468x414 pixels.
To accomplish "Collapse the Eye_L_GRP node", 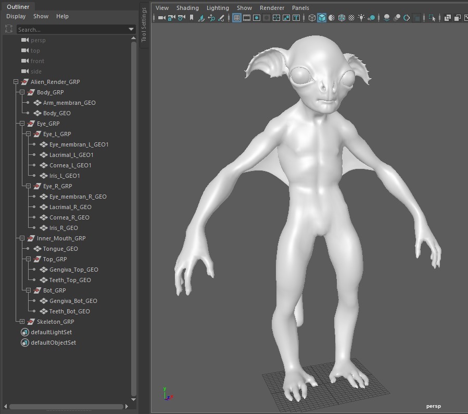I will pyautogui.click(x=28, y=134).
